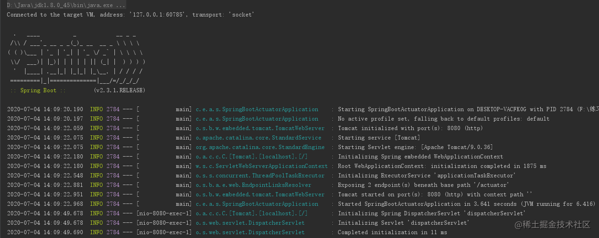Click the logger name 'o.s.b.a.e.web.EndpointLinksResolver'

(x=253, y=185)
